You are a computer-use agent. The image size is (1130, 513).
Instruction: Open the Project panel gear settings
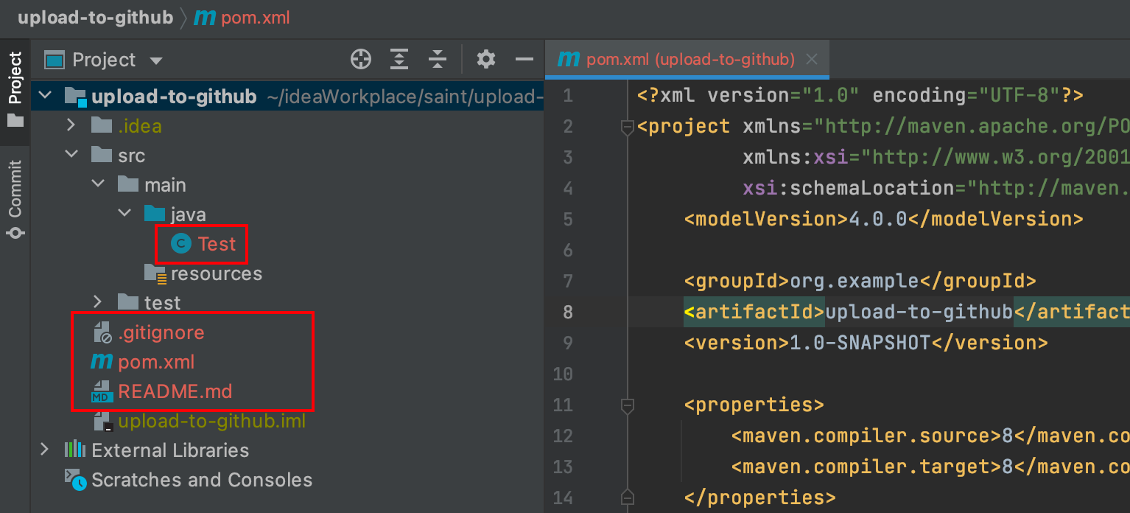pos(485,60)
